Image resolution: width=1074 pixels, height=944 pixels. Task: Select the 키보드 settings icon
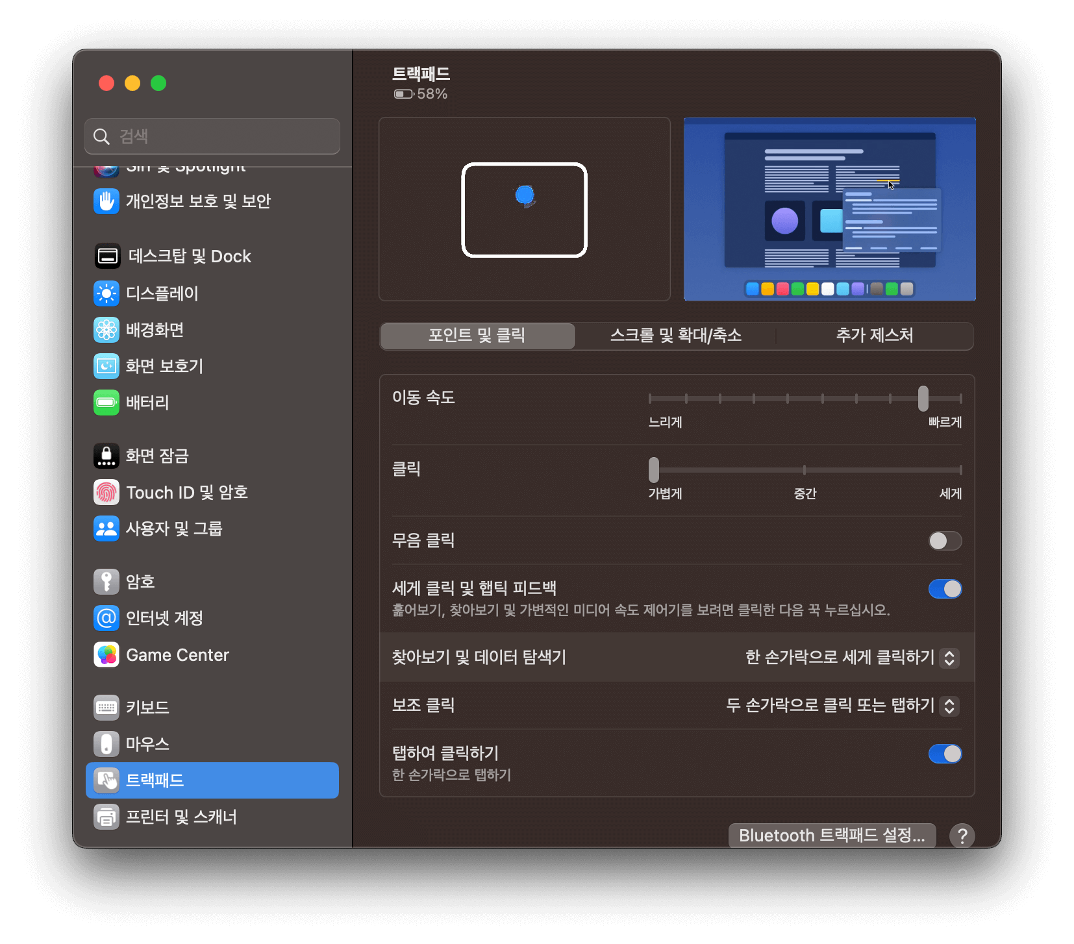147,708
